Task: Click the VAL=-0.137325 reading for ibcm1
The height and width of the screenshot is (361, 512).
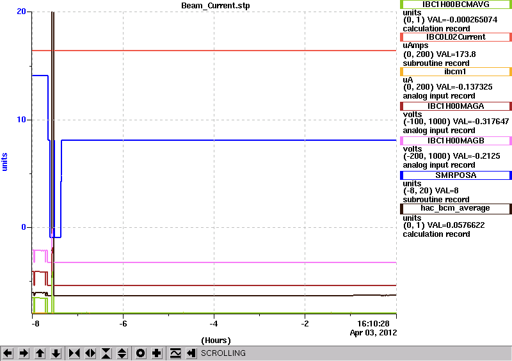Action: [x=465, y=87]
